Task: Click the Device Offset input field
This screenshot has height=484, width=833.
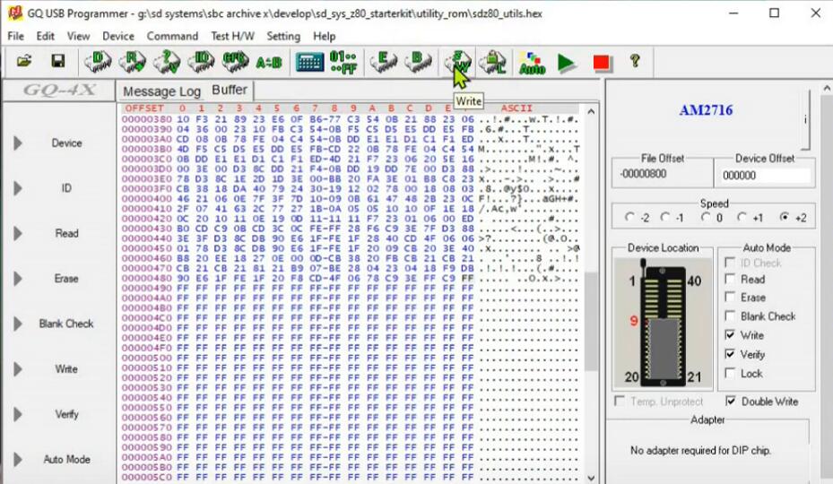Action: (x=765, y=176)
